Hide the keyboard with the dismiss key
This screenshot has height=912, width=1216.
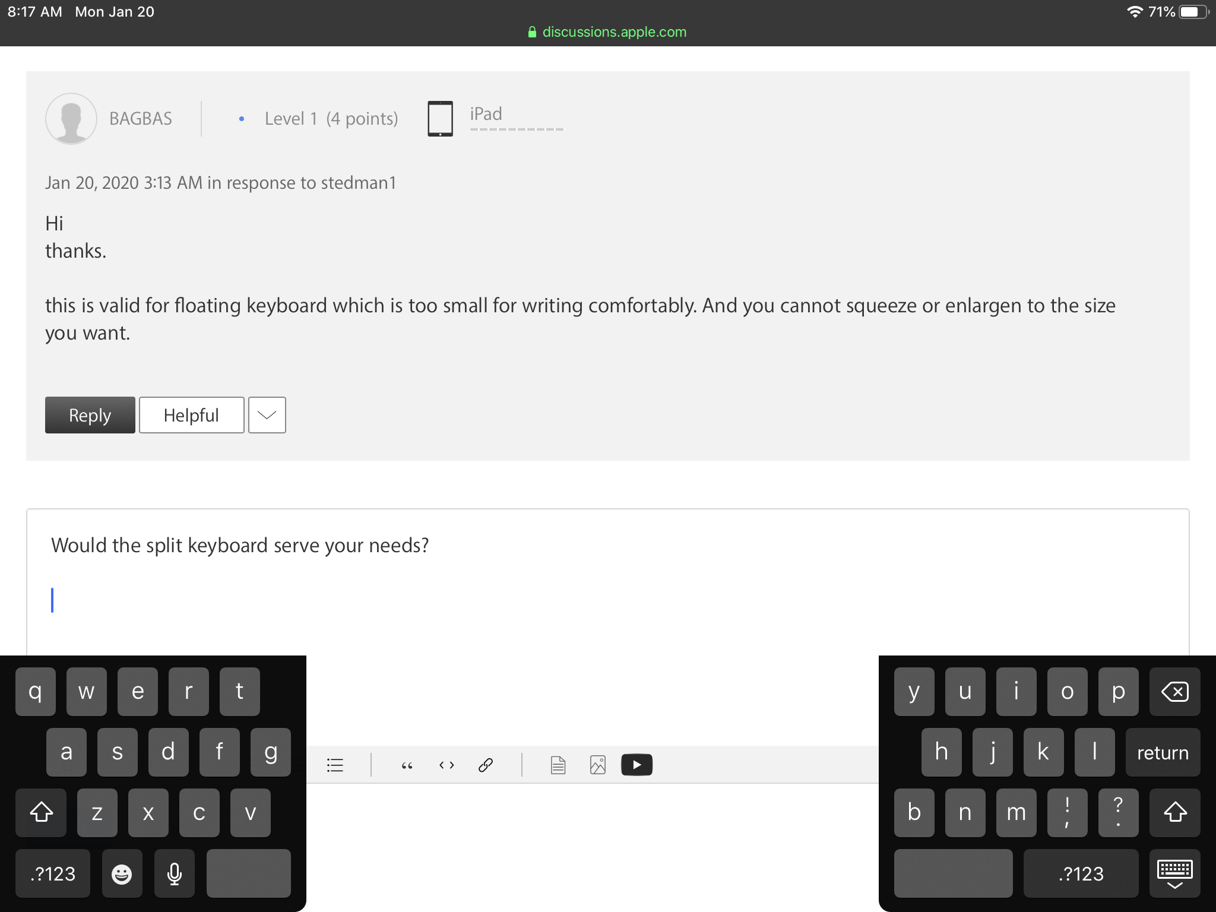point(1174,873)
